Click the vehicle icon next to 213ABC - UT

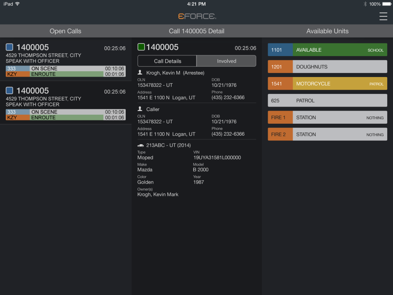pos(141,145)
